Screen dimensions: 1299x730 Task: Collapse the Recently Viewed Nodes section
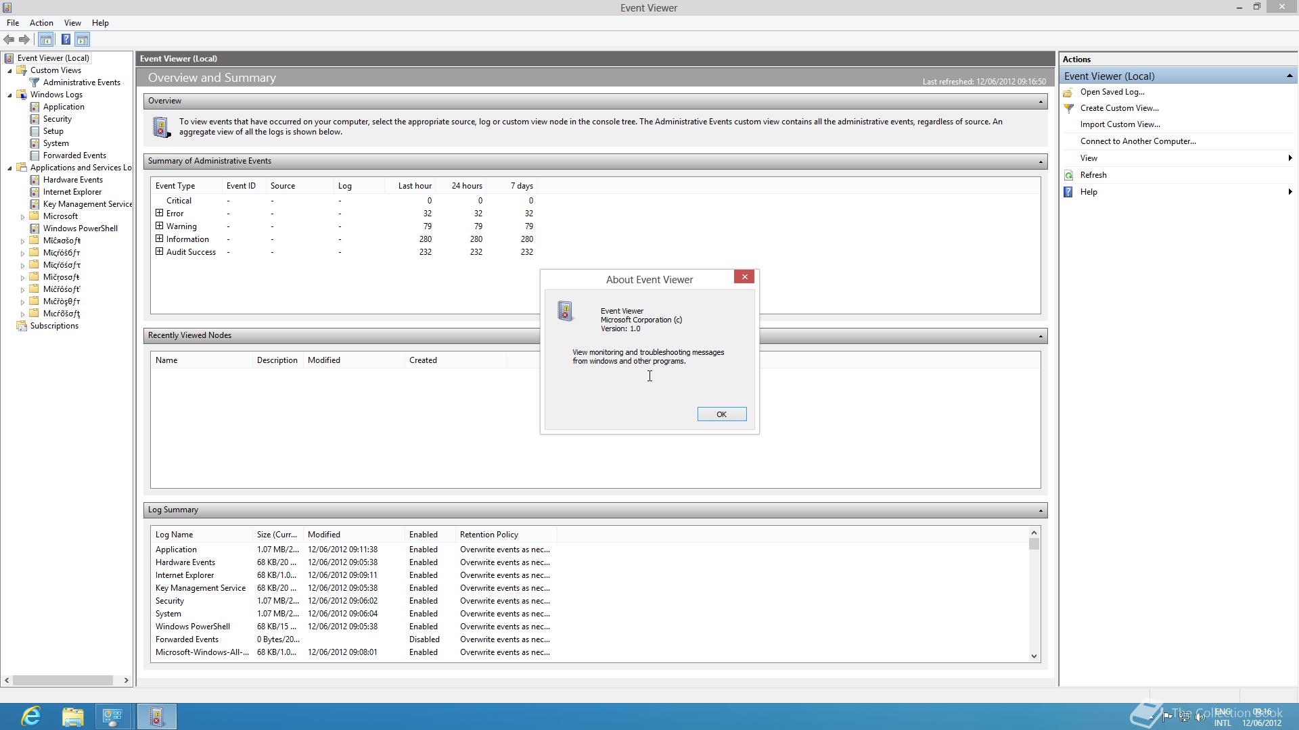click(x=1041, y=336)
